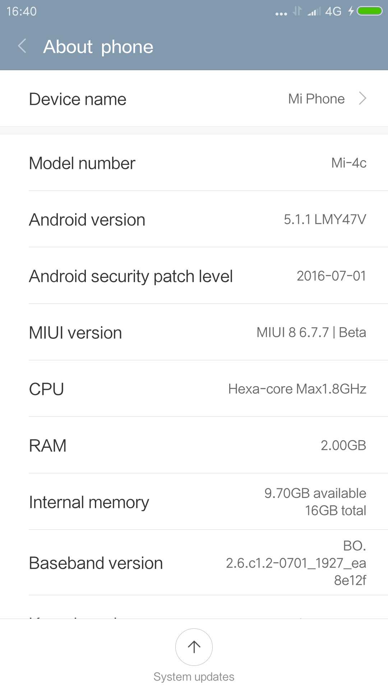Viewport: 388px width, 691px height.
Task: Tap the battery icon in status bar
Action: point(370,11)
